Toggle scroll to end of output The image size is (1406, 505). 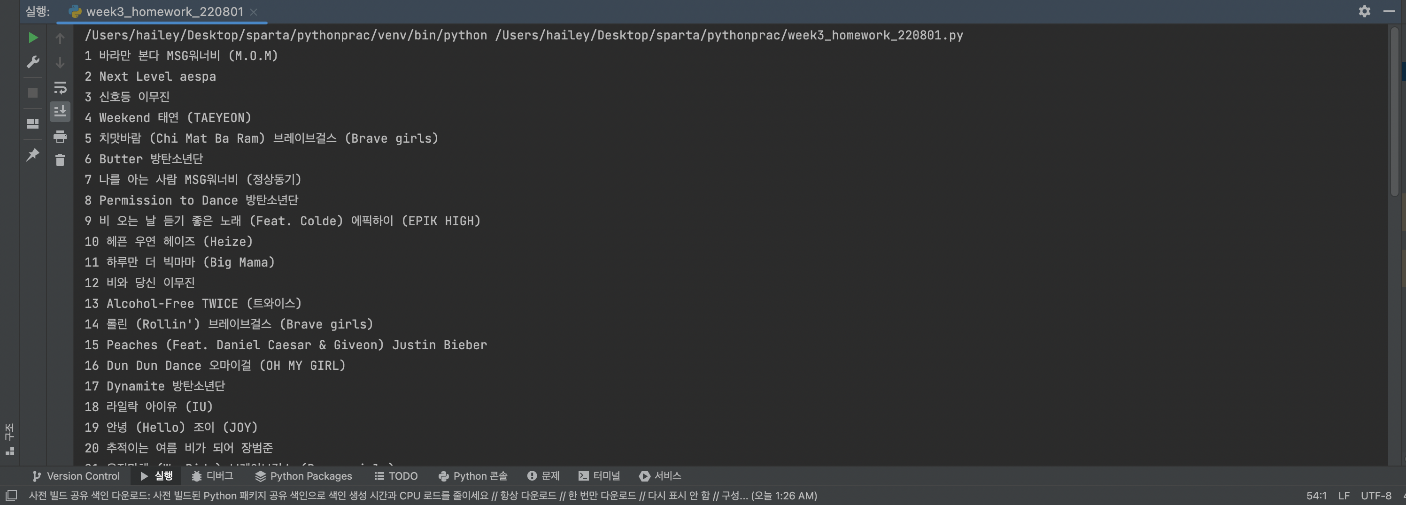60,111
